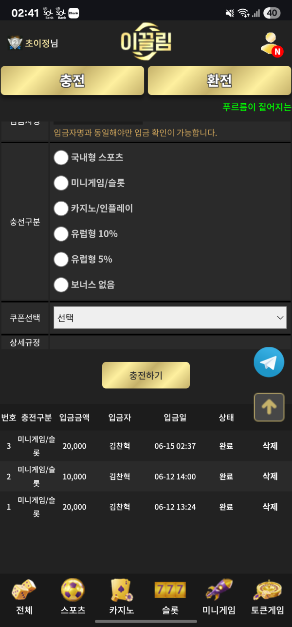Switch to the 환전 tab
Viewport: 292px width, 627px height.
point(219,80)
